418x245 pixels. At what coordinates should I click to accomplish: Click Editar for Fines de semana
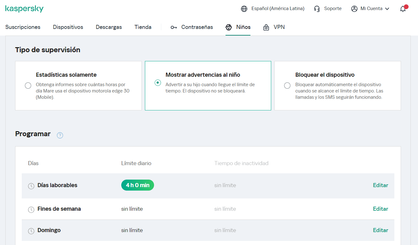pos(381,209)
